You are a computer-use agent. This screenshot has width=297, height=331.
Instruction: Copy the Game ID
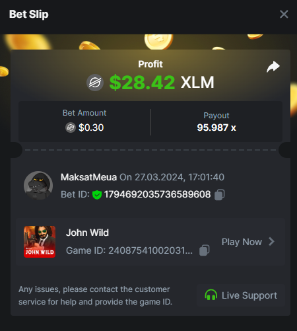[205, 250]
